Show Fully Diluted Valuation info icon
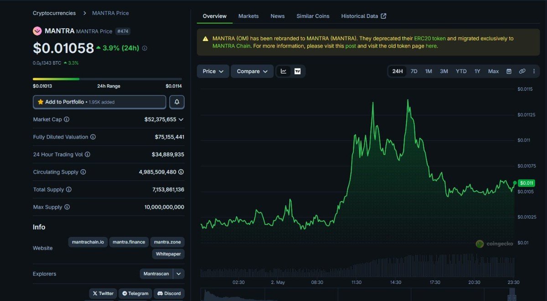This screenshot has height=301, width=547. 93,137
